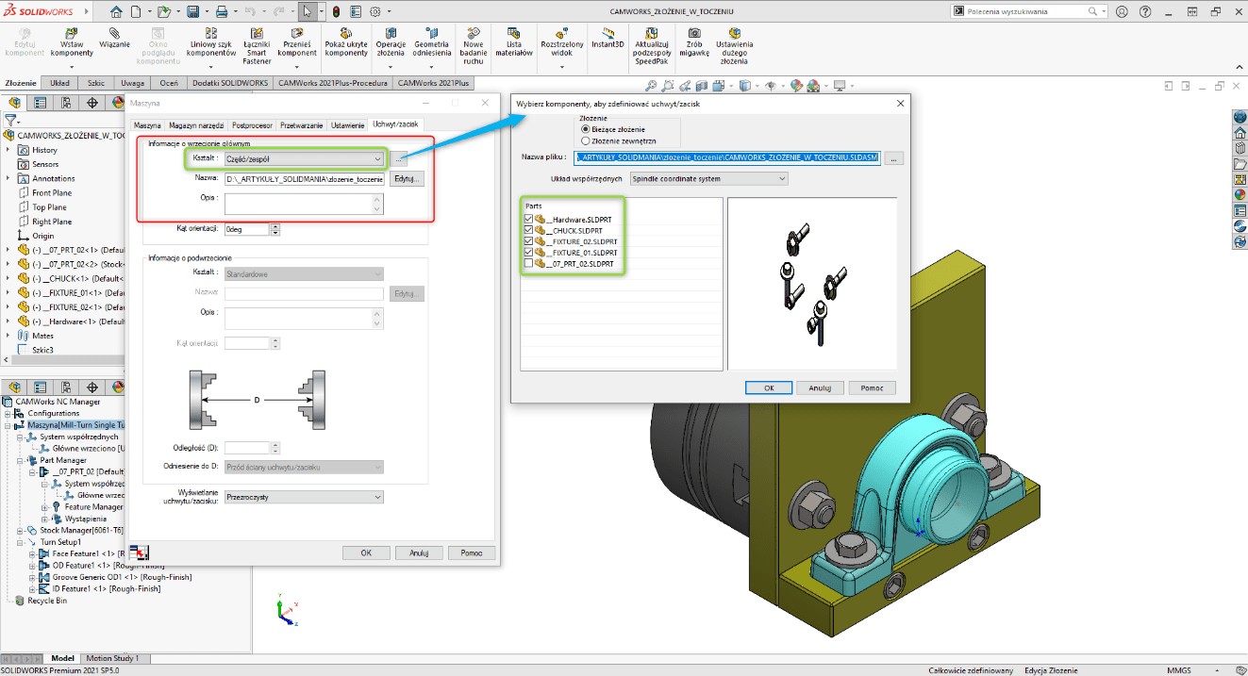Click the main spindle Opis text field

click(304, 204)
